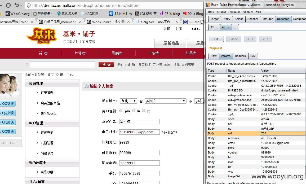Screen dimensions: 306x184
Task: Click the site search input box
Action: 63,65
